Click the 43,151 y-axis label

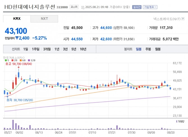[177, 89]
